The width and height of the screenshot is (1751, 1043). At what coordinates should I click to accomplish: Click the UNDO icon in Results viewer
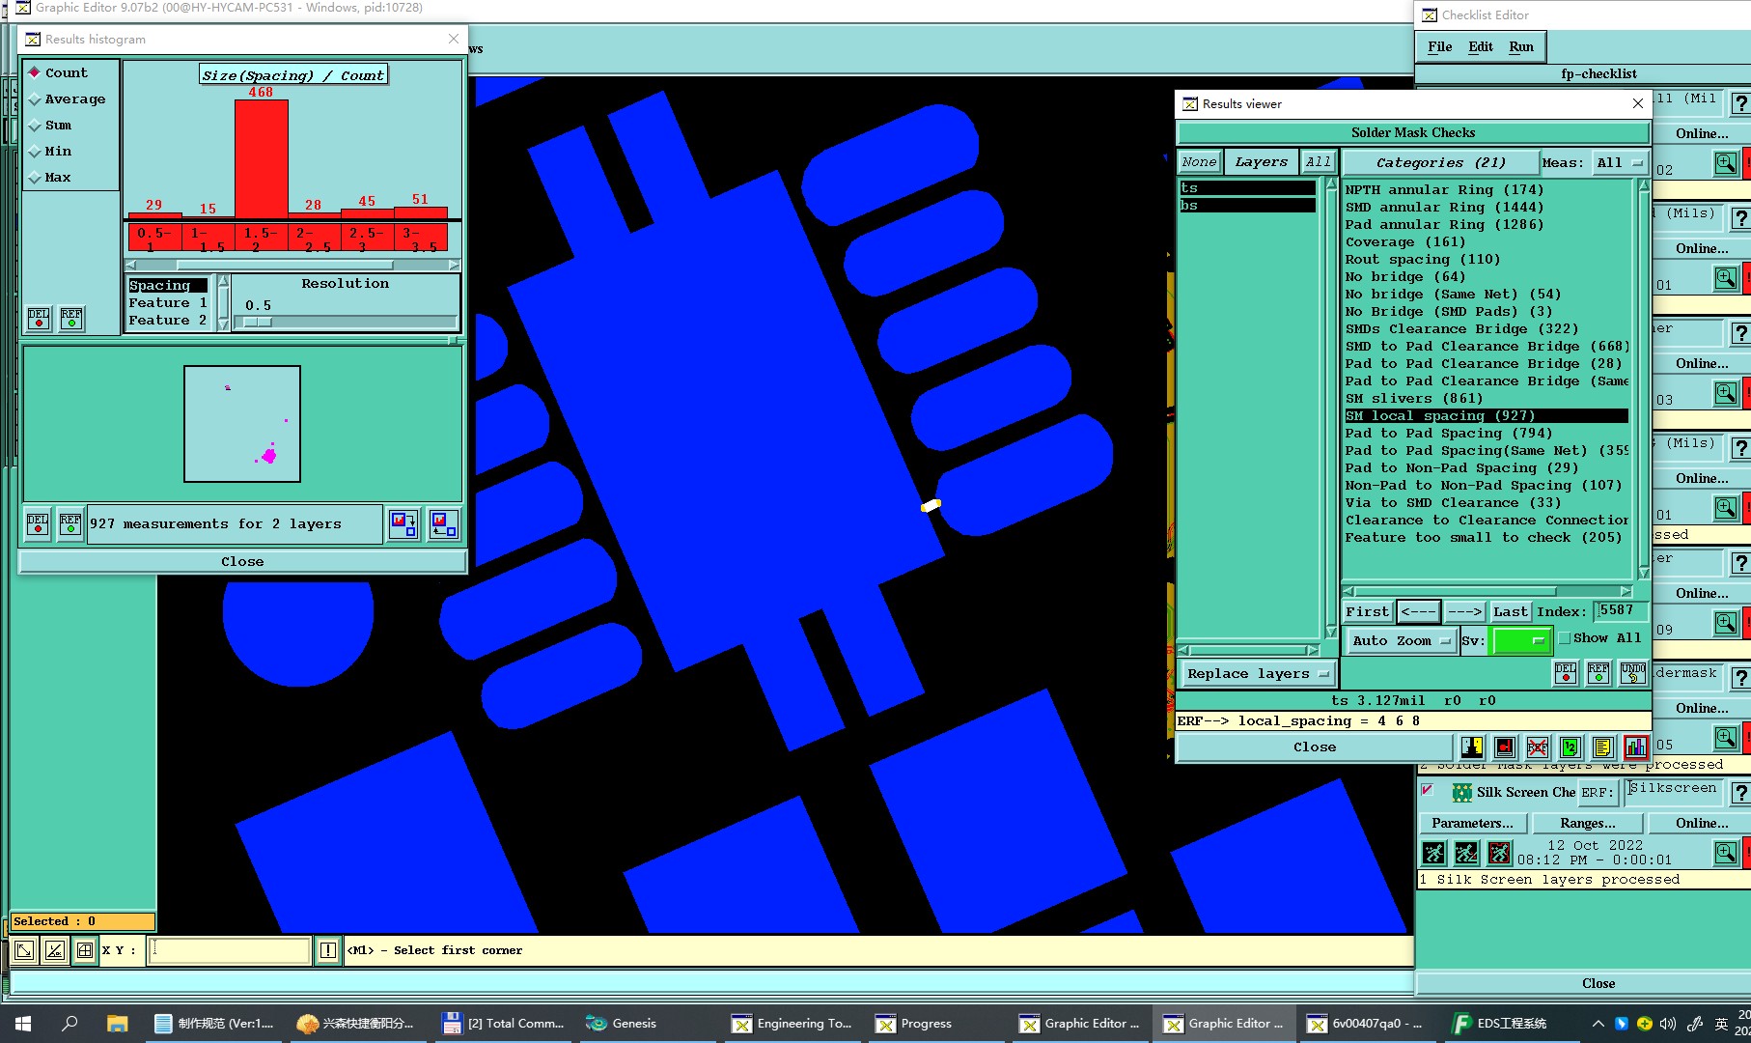(x=1632, y=673)
